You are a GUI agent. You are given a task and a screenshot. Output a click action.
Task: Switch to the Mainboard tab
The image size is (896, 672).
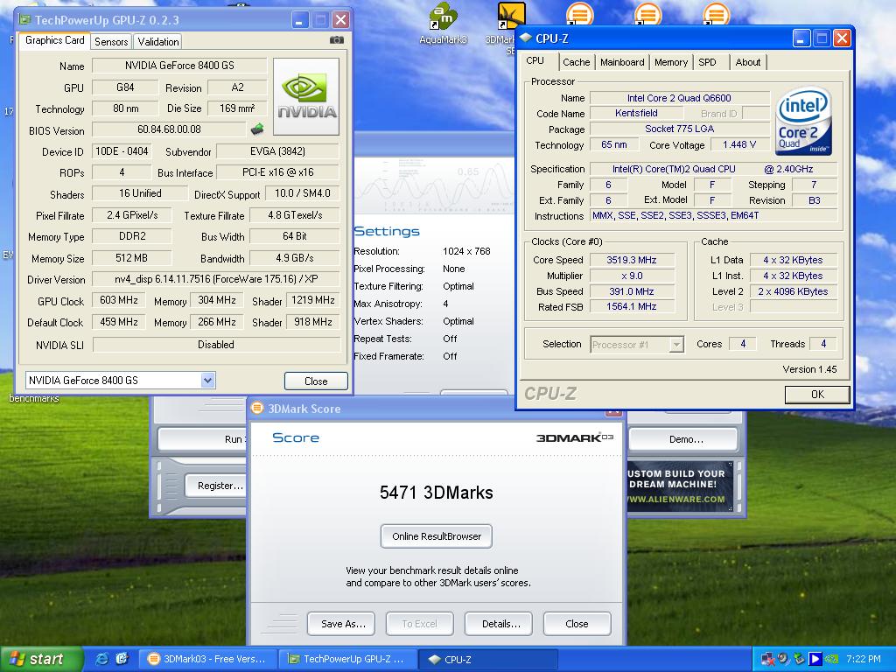(622, 62)
